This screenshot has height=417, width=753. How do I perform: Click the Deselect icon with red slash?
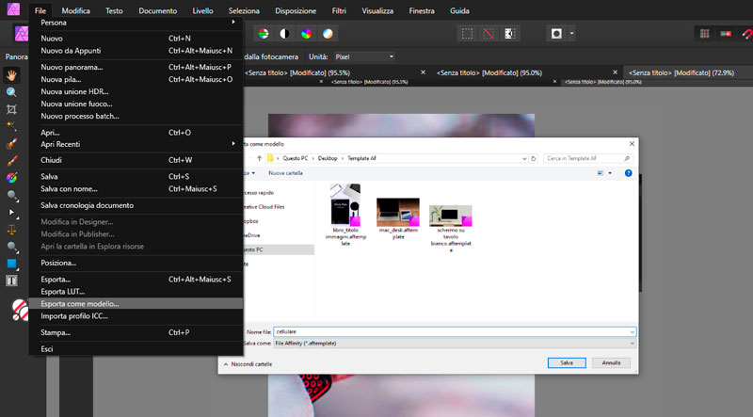pos(489,34)
